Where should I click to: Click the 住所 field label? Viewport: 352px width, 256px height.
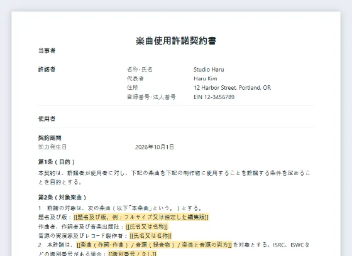click(133, 88)
